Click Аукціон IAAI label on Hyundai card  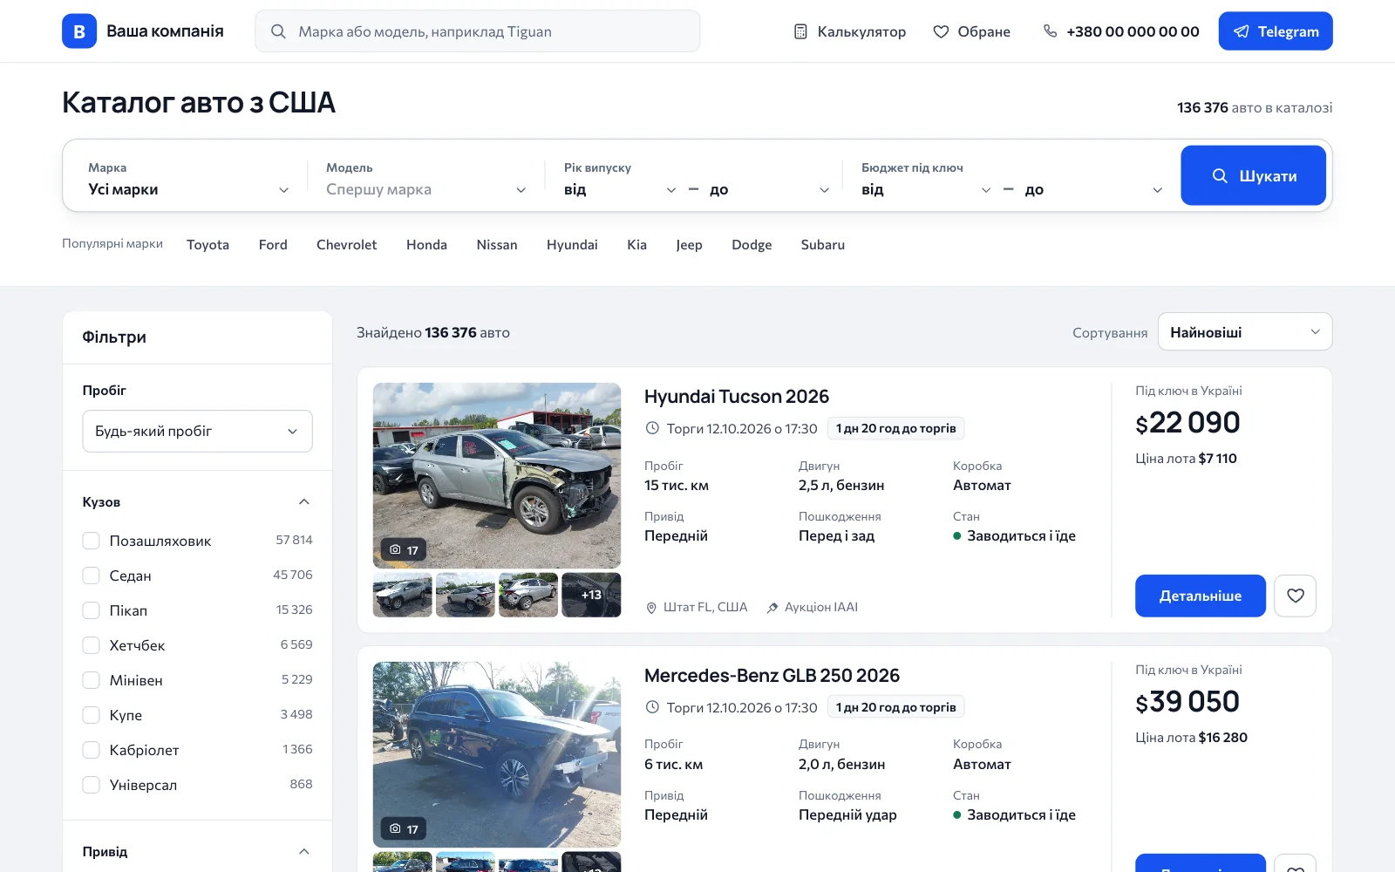point(812,607)
